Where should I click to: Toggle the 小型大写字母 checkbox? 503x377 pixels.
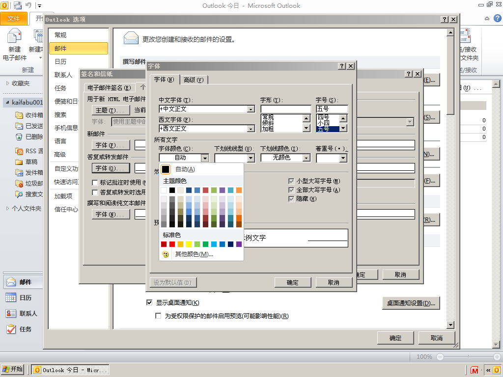[291, 182]
